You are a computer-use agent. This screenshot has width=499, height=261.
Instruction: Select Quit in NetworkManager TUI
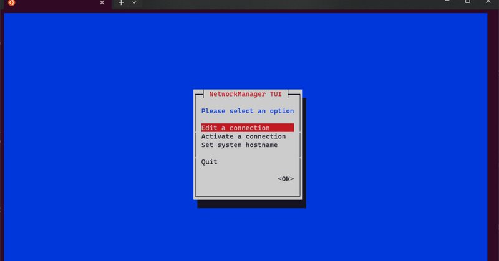(209, 162)
